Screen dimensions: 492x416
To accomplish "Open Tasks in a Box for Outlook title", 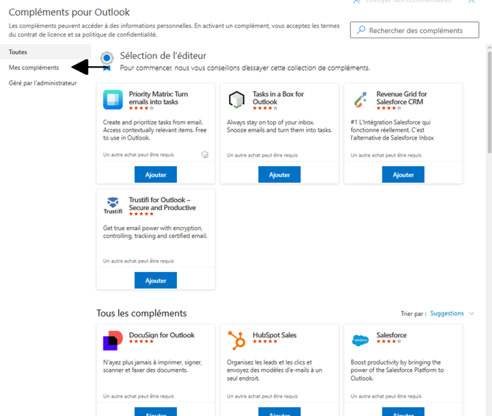I will [x=278, y=98].
